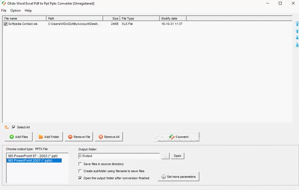Move selected file to top of list
Screen dimensions: 299x190
pyautogui.click(x=297, y=24)
